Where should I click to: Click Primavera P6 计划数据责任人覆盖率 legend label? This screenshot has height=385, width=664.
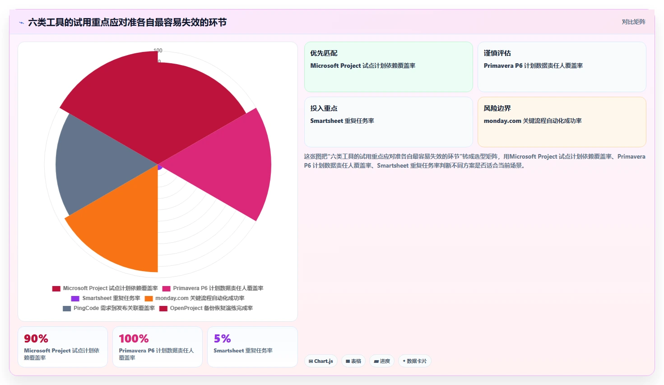[218, 288]
